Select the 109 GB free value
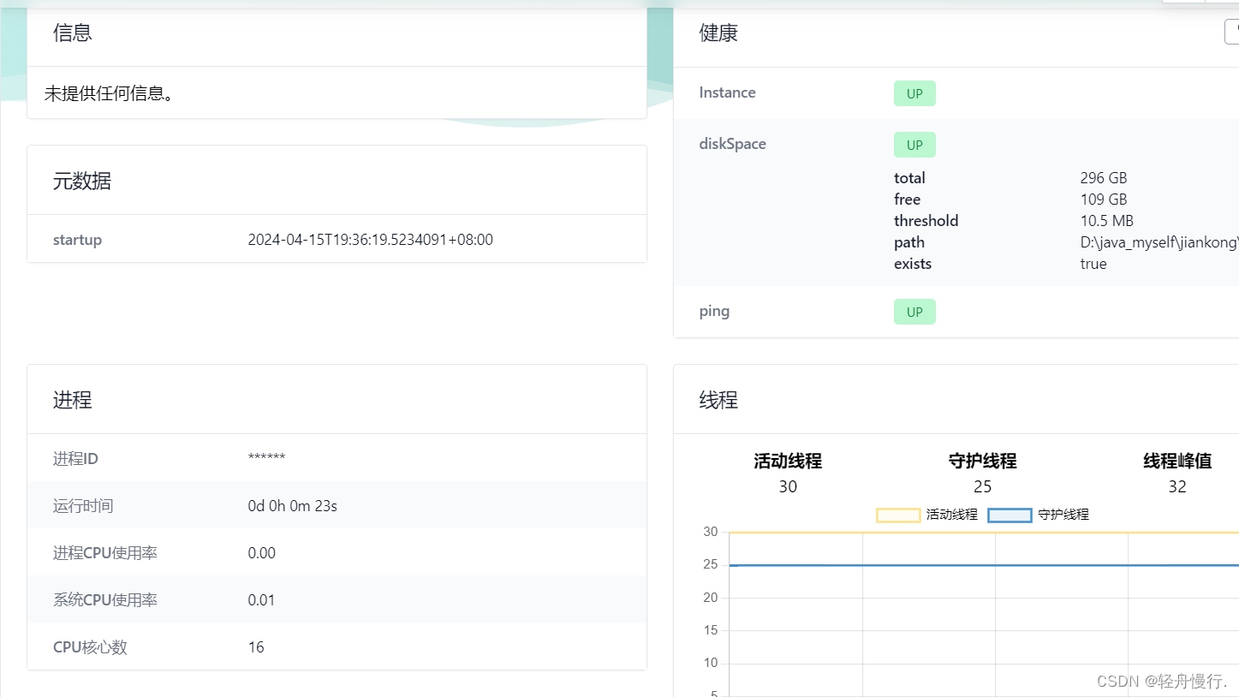Image resolution: width=1239 pixels, height=697 pixels. click(1104, 200)
